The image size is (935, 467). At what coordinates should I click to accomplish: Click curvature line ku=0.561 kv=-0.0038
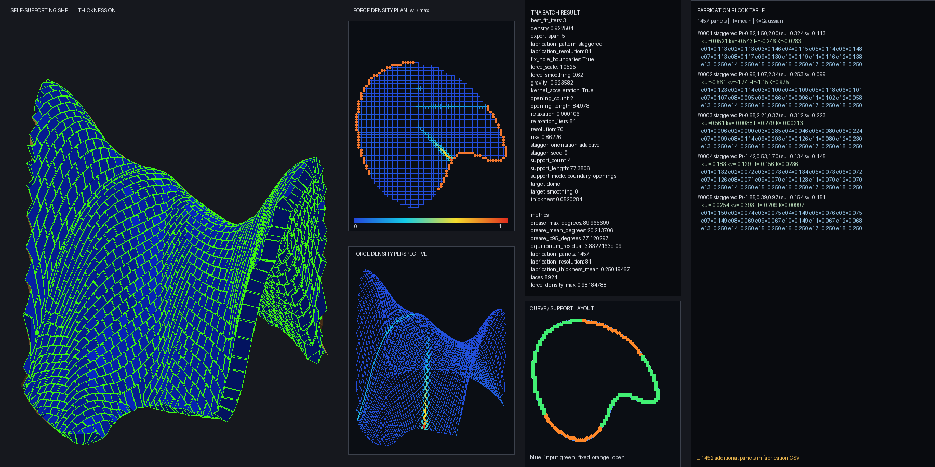752,123
